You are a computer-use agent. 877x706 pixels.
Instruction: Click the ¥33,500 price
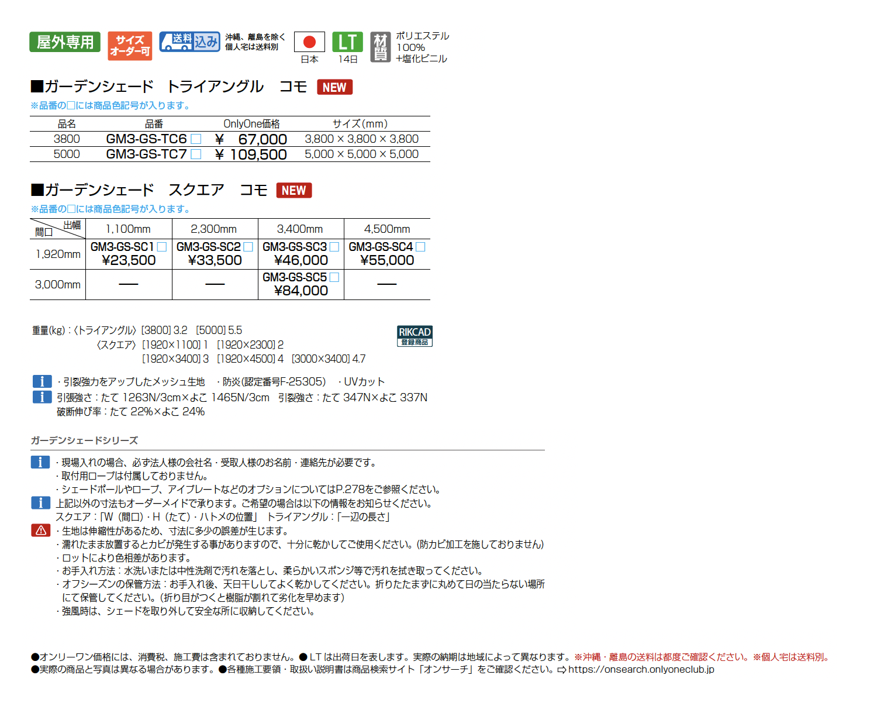(x=215, y=261)
